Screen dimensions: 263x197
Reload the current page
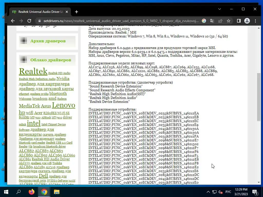pos(29,21)
